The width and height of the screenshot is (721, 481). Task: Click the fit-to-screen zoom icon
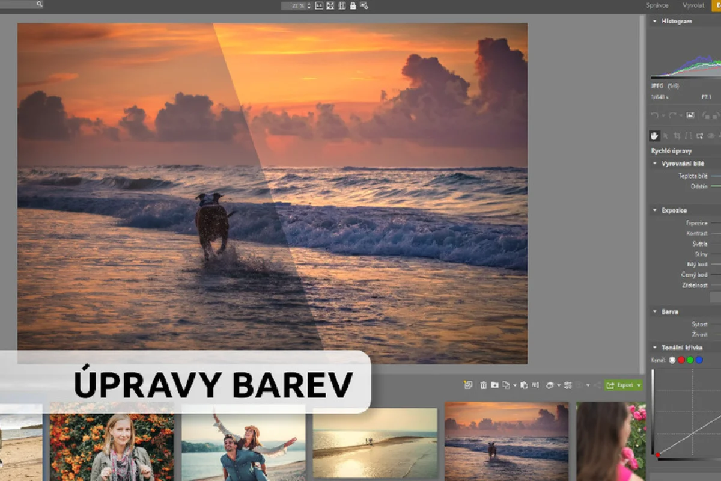coord(330,5)
